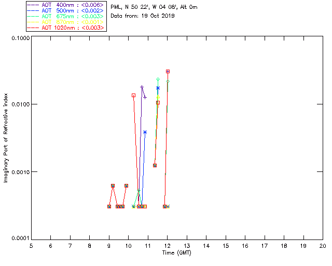Viewport: 332px width, 266px height.
Task: Select the first data marker at time 9
Action: (x=109, y=206)
